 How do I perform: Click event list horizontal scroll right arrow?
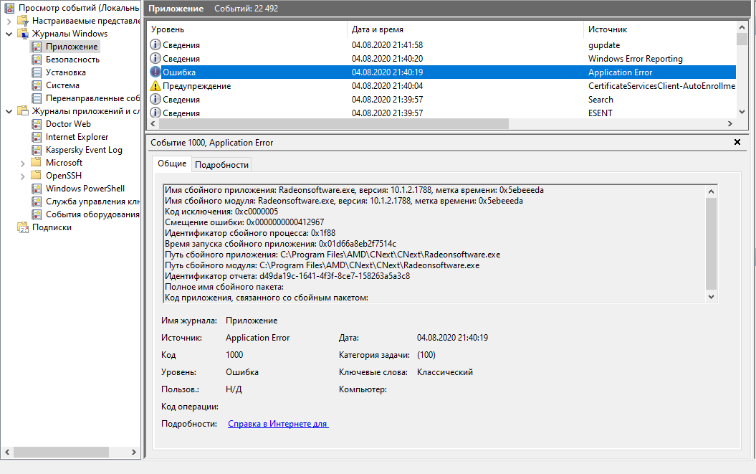tap(730, 123)
